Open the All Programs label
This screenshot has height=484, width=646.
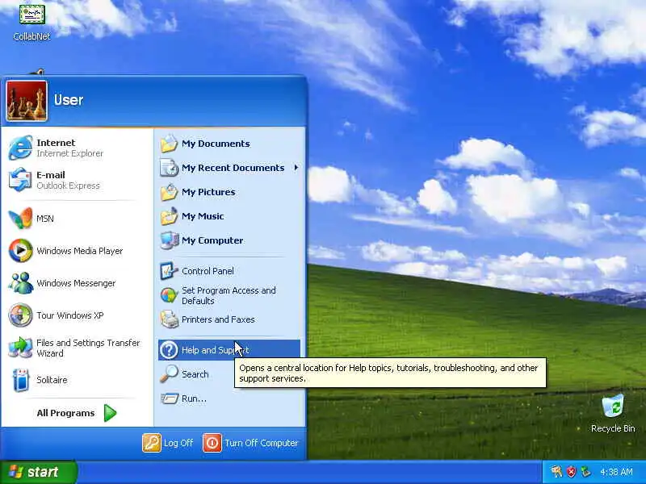(x=65, y=413)
